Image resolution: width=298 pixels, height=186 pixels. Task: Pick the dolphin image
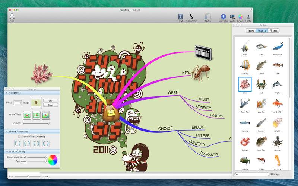pyautogui.click(x=278, y=84)
